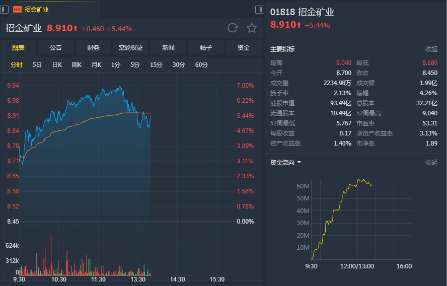Click the refresh quote icon

pyautogui.click(x=233, y=28)
